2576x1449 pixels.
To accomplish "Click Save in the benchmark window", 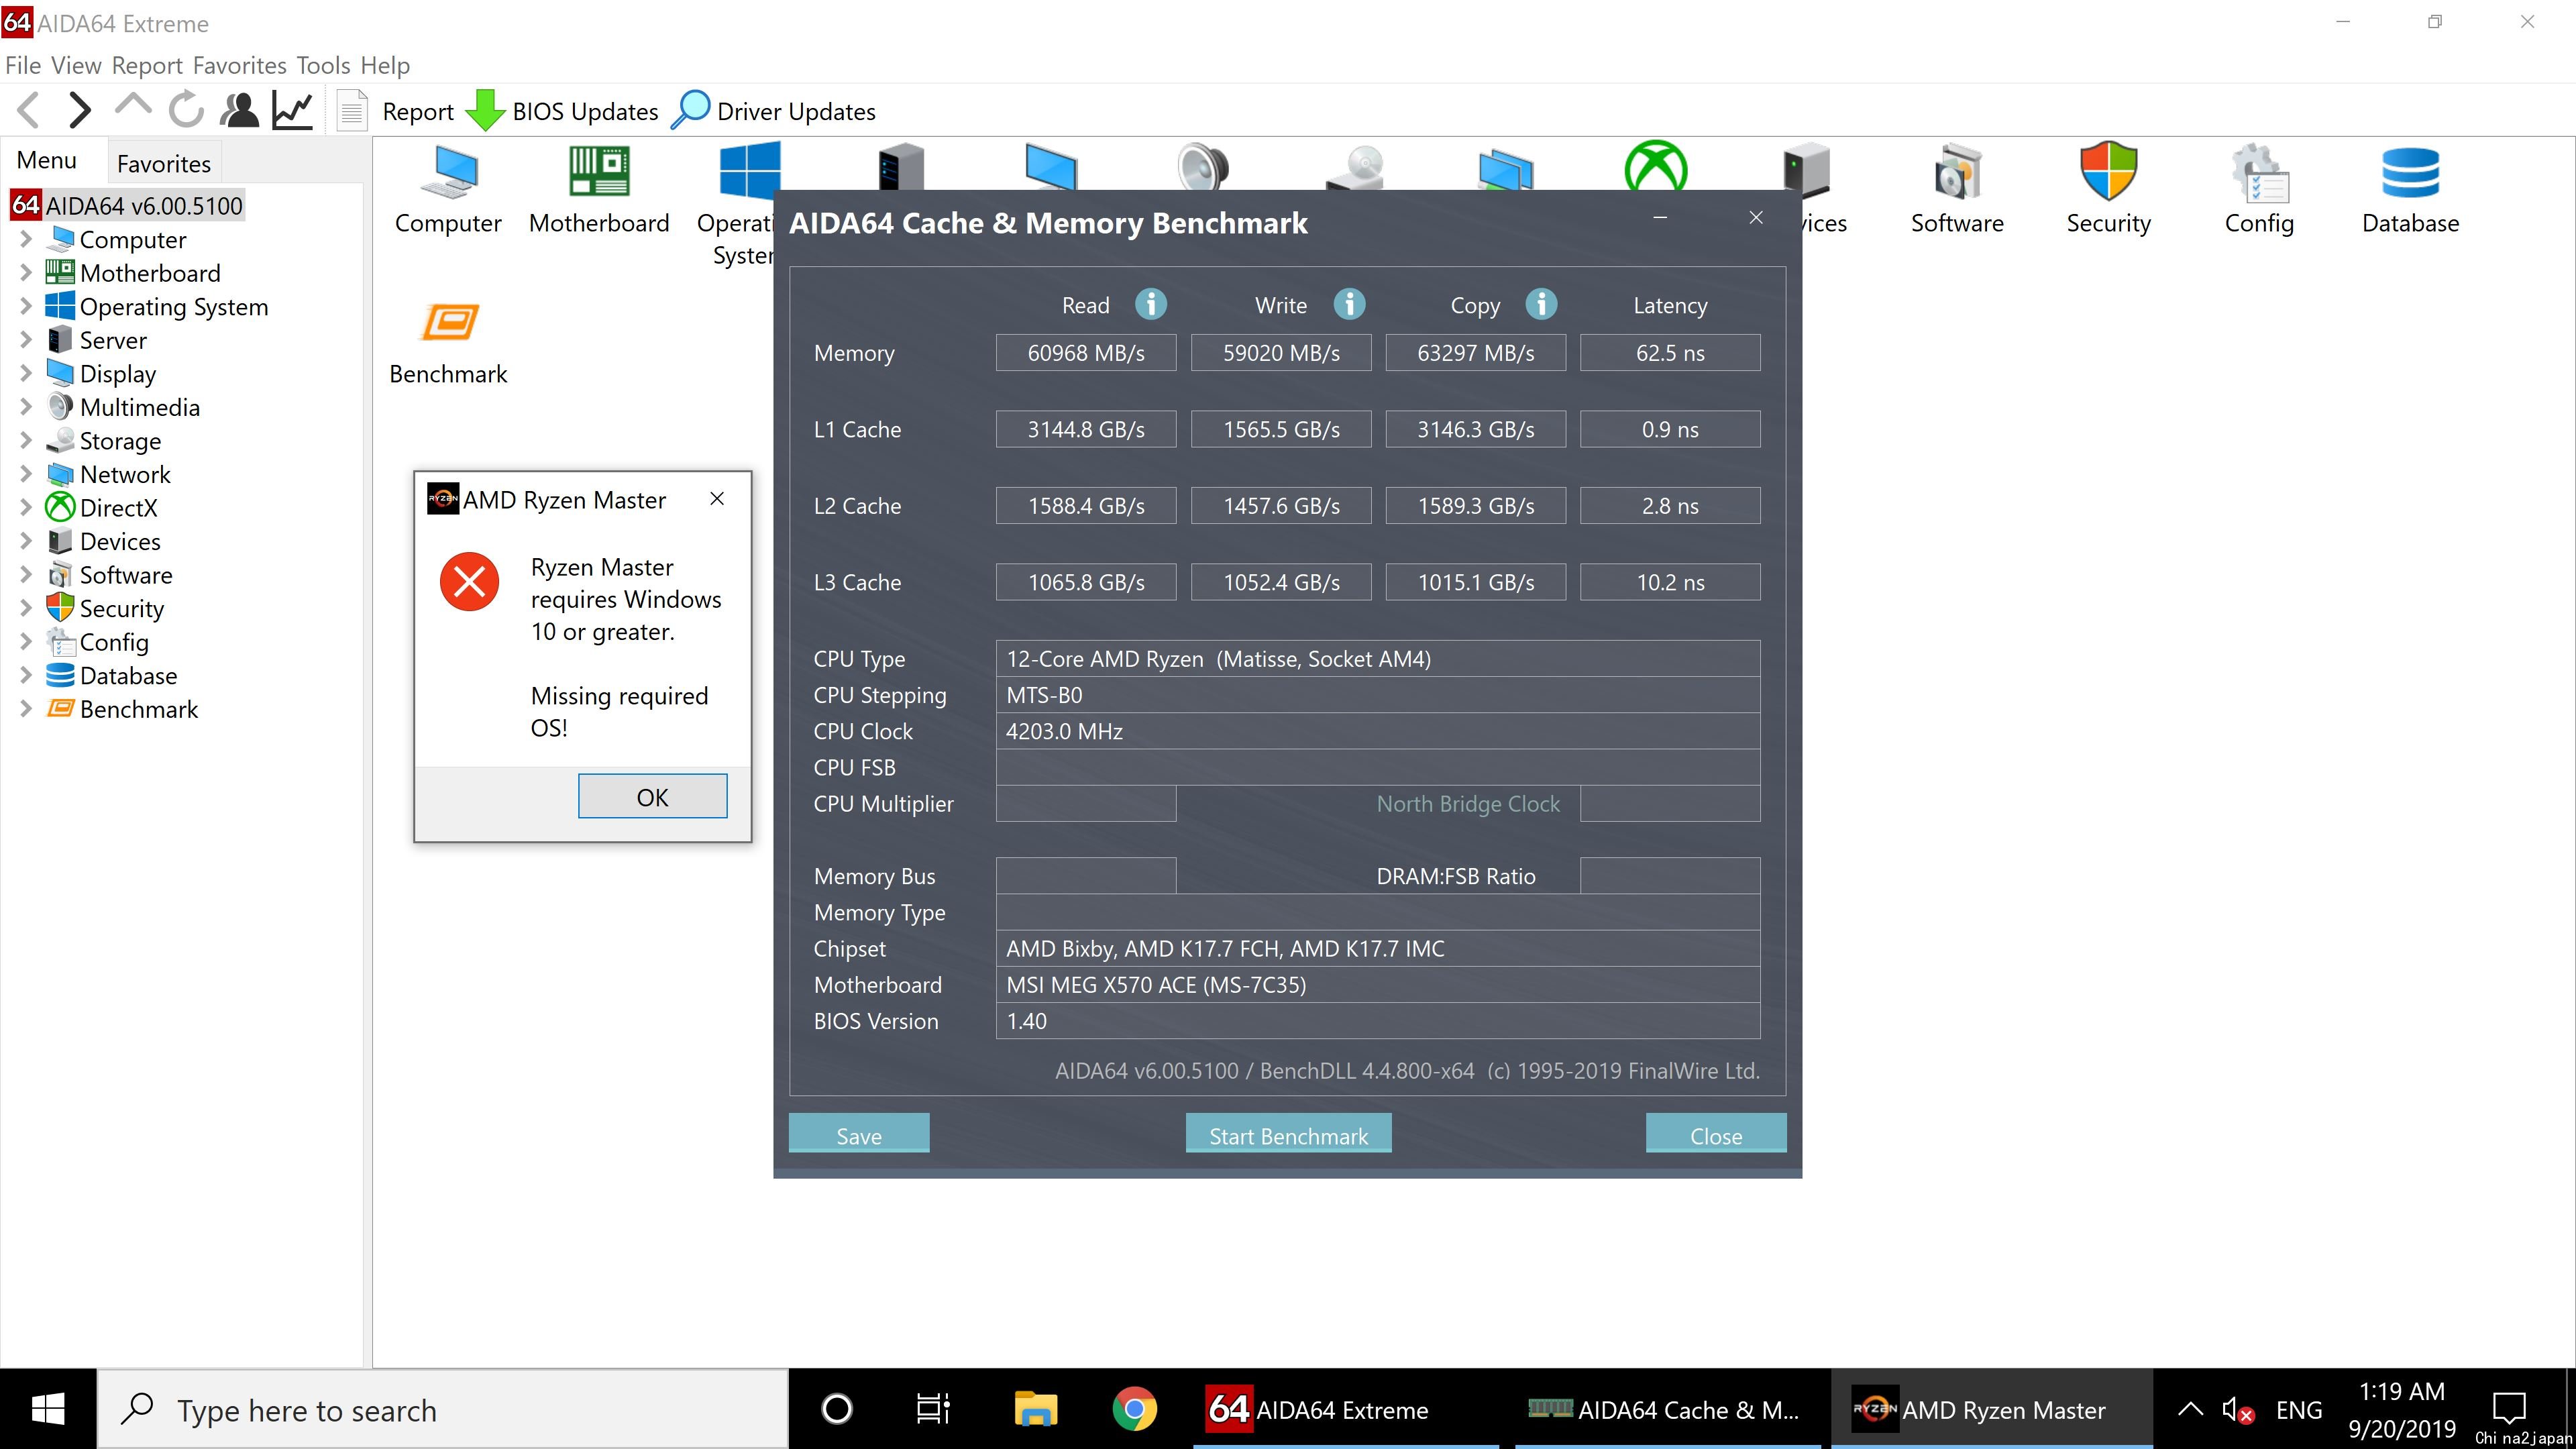I will 859,1134.
